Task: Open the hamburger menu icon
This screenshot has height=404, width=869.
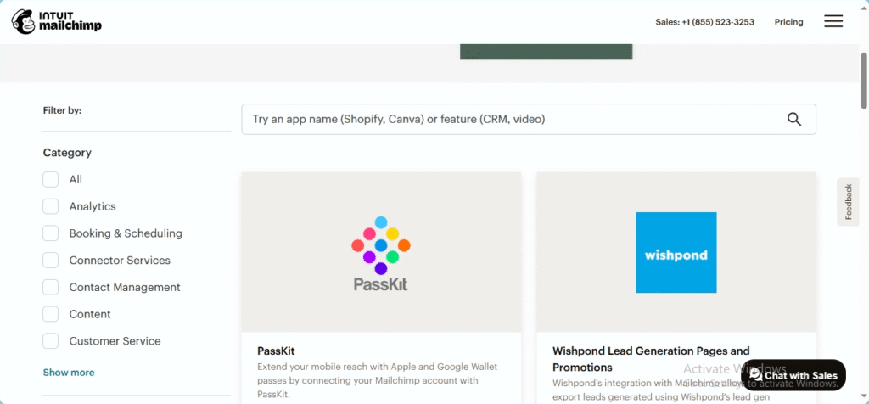Action: click(x=833, y=21)
